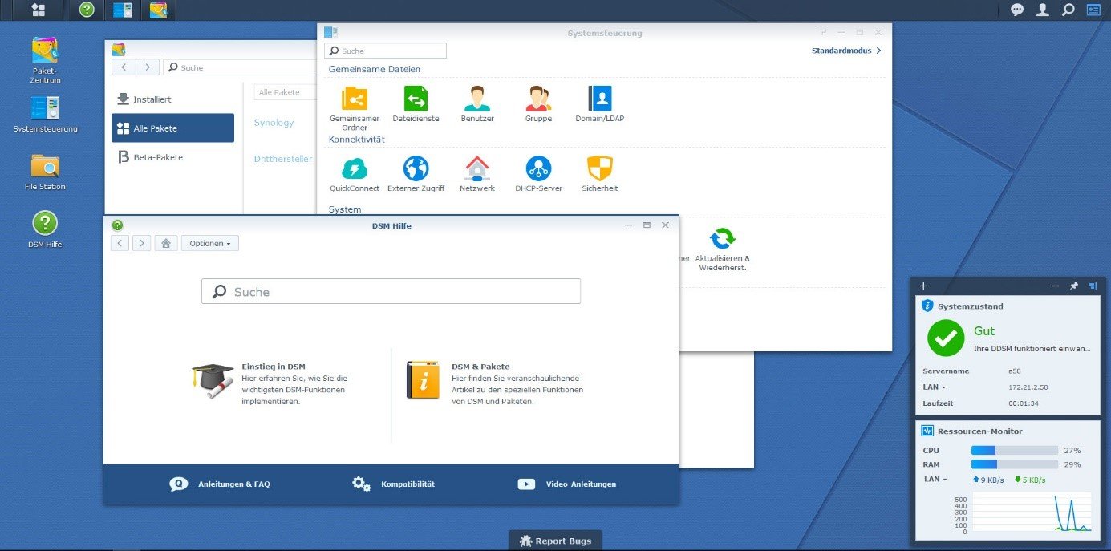This screenshot has height=551, width=1111.
Task: Add a widget with the plus button
Action: click(923, 286)
